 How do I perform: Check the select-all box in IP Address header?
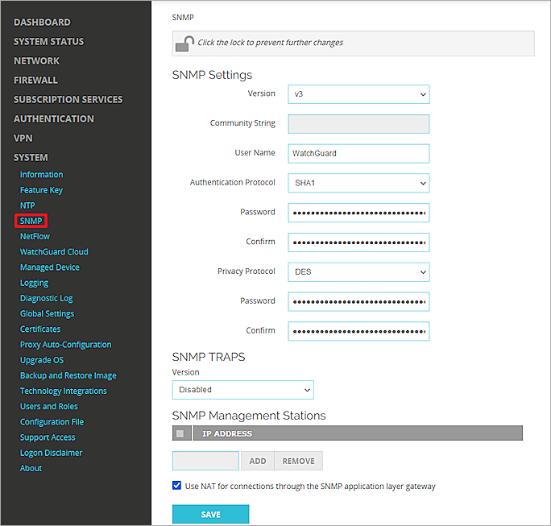[180, 433]
